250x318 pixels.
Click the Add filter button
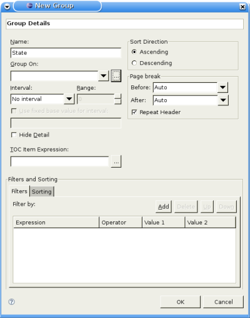[x=164, y=206]
